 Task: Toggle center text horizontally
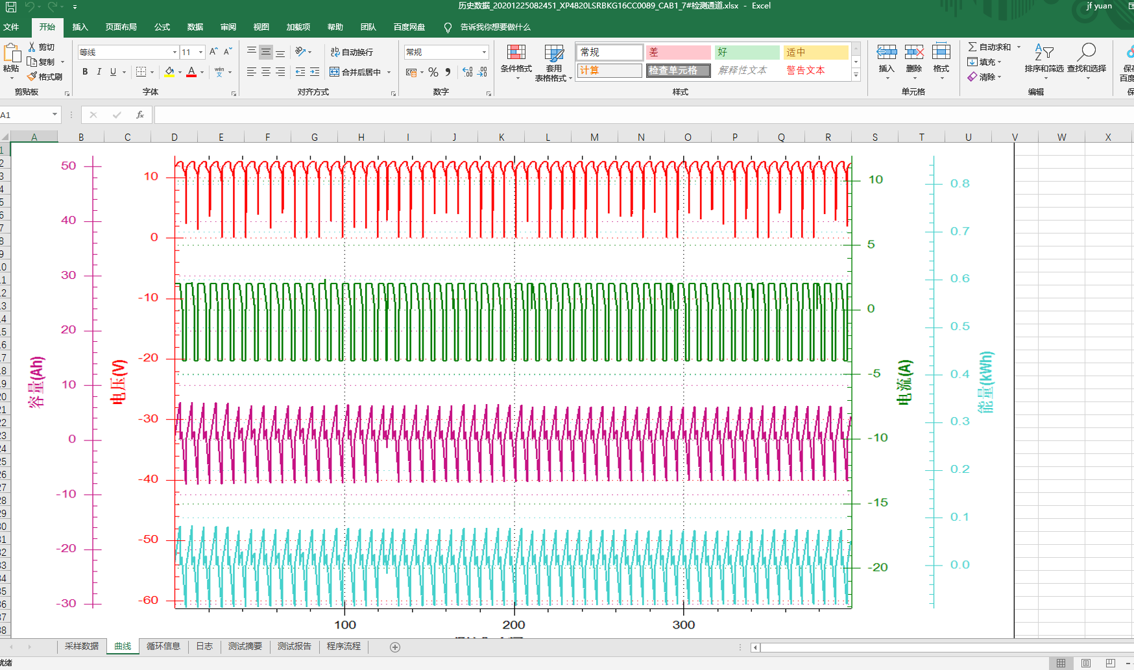(266, 72)
